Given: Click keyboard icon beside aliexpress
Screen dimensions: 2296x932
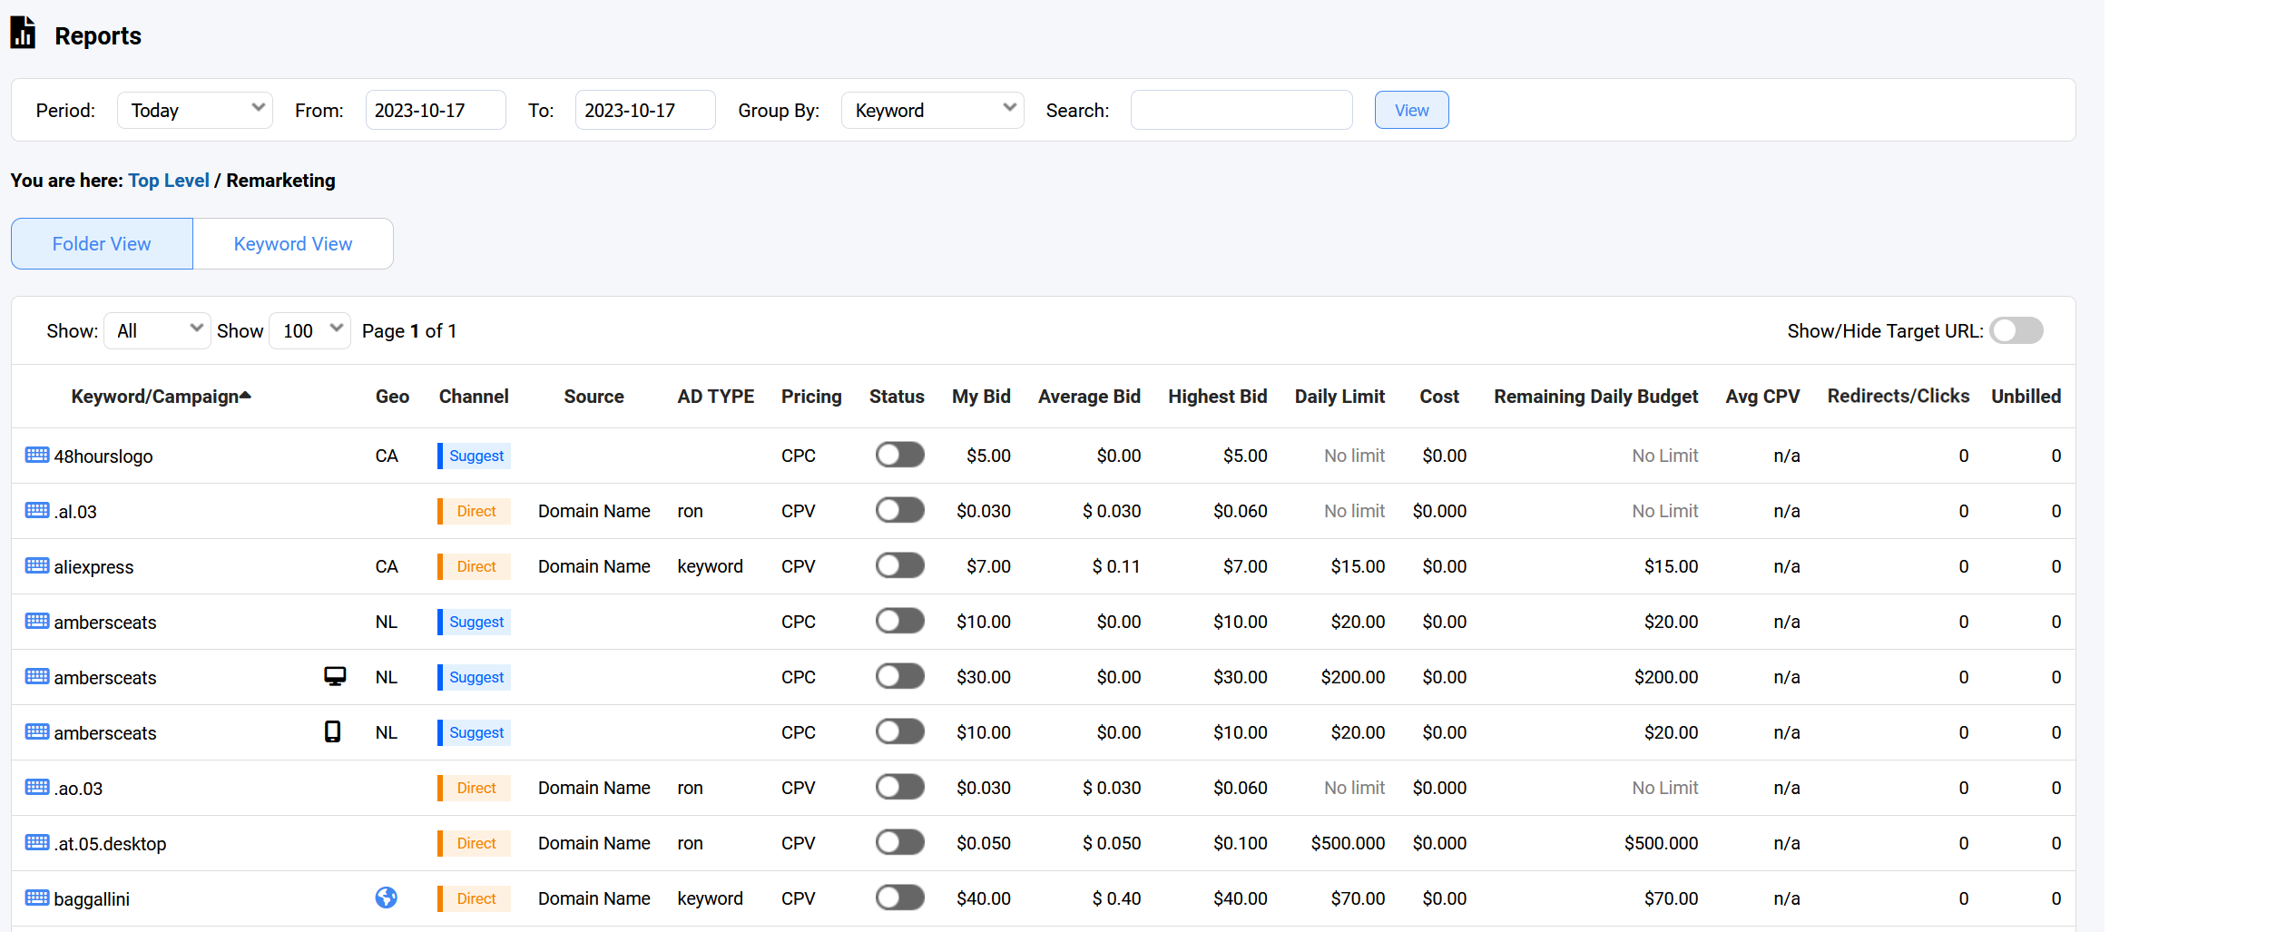Looking at the screenshot, I should coord(37,565).
